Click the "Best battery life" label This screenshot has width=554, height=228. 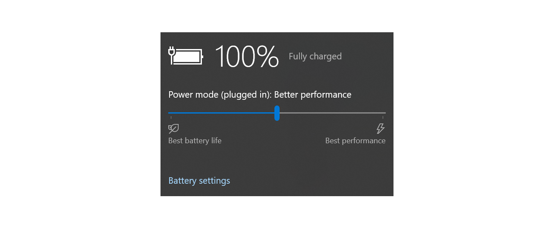tap(195, 141)
